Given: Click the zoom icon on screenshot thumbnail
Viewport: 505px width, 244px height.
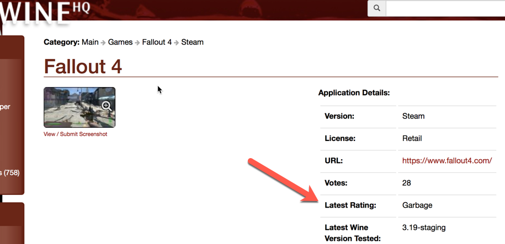Looking at the screenshot, I should pos(107,106).
